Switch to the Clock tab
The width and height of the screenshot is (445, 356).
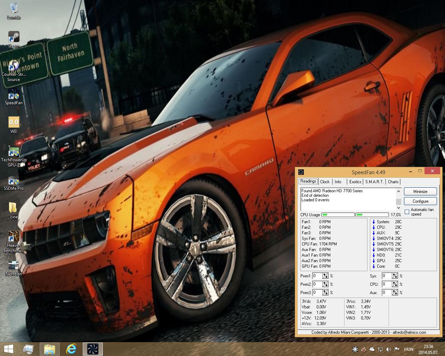(x=325, y=182)
